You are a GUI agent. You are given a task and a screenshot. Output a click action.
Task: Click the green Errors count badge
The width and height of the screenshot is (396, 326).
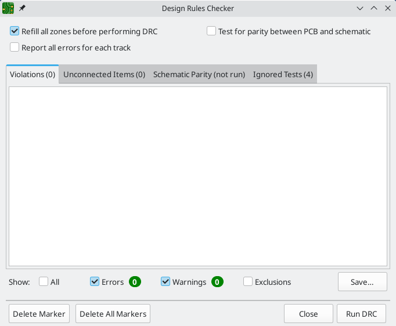(x=135, y=282)
